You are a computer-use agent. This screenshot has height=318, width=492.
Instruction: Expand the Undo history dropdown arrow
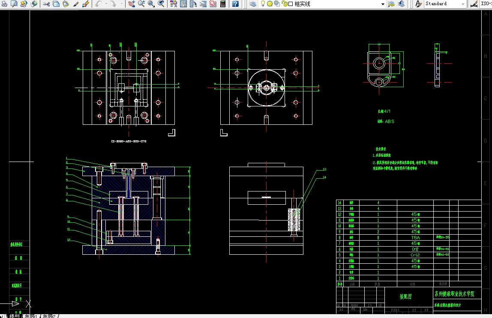[106, 4]
